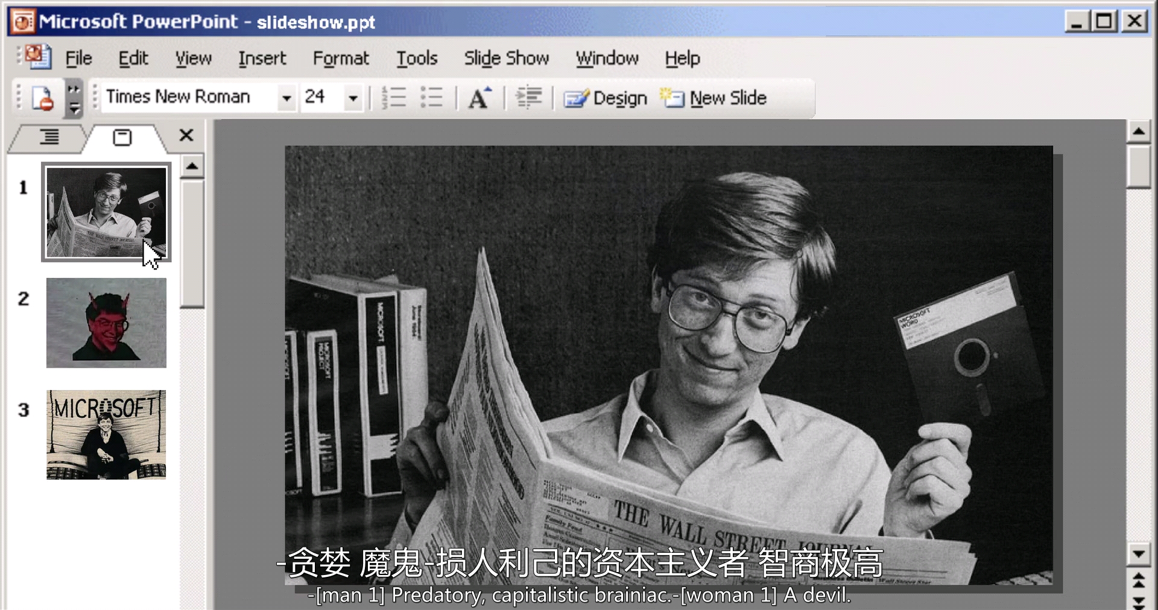Click the thumbnail pane scrollbar thumb
The height and width of the screenshot is (610, 1158).
(192, 244)
